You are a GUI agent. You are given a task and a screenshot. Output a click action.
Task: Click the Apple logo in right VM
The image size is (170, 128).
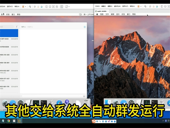(x=97, y=14)
